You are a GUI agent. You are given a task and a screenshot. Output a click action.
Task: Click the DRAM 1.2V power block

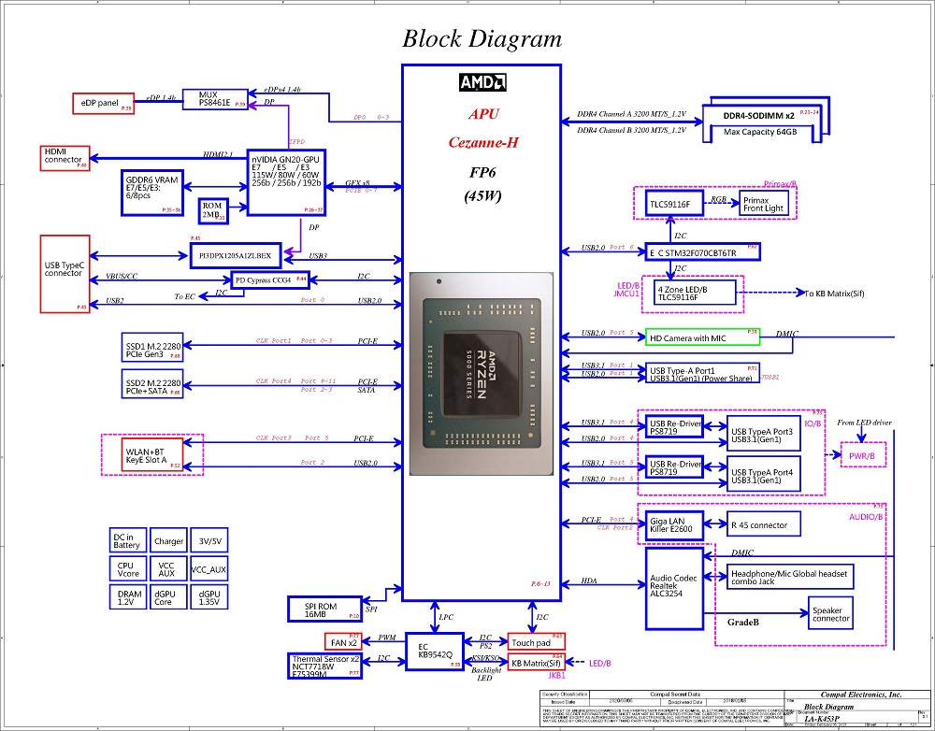(127, 596)
